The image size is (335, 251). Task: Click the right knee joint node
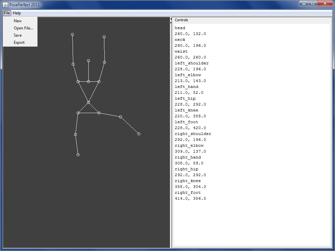point(120,117)
